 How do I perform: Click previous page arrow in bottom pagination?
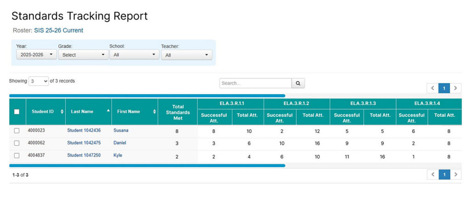(x=432, y=175)
